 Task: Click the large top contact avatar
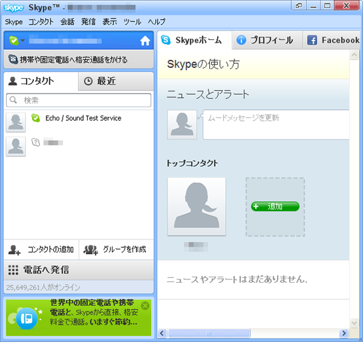196,207
